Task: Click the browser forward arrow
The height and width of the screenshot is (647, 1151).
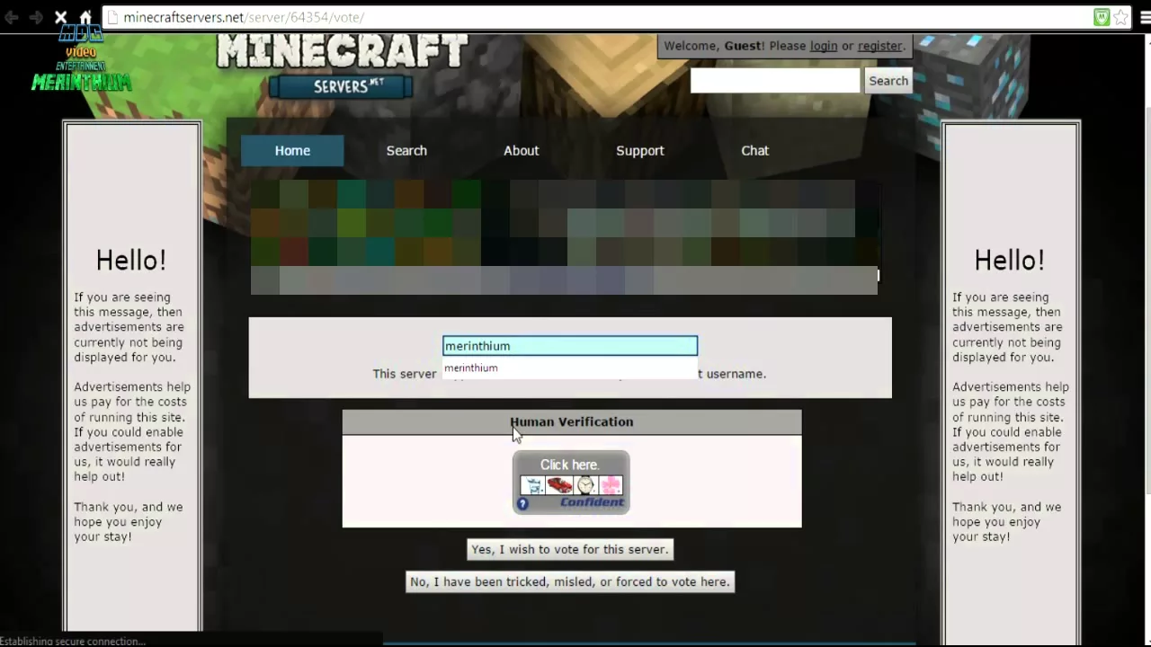Action: (36, 17)
